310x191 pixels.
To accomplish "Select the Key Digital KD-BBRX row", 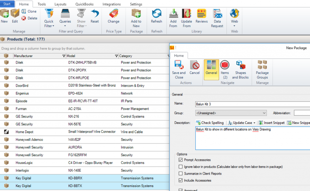I will 85,178.
